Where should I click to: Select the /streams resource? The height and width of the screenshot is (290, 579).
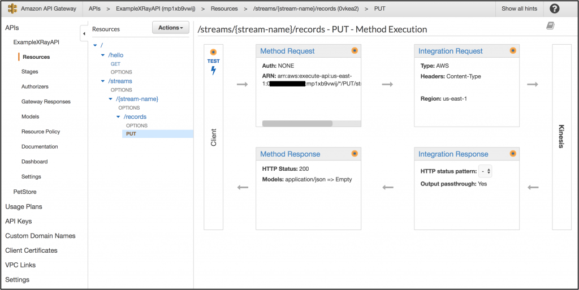point(120,81)
